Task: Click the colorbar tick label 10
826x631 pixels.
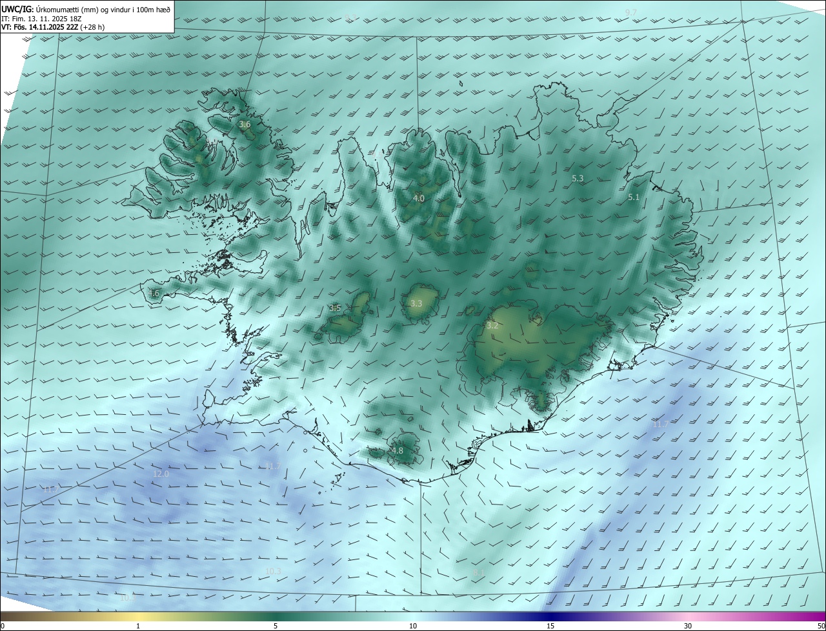Action: 413,626
